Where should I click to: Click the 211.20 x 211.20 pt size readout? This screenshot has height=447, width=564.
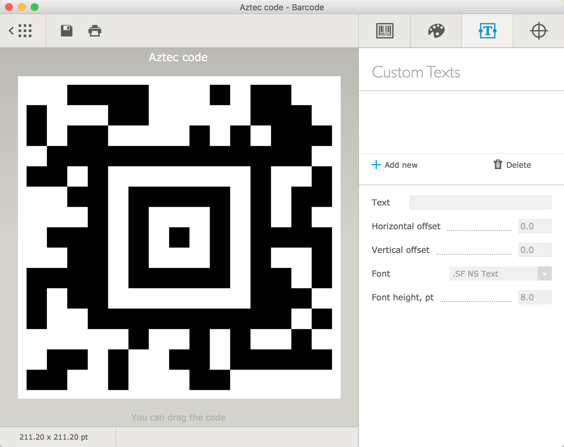(54, 437)
